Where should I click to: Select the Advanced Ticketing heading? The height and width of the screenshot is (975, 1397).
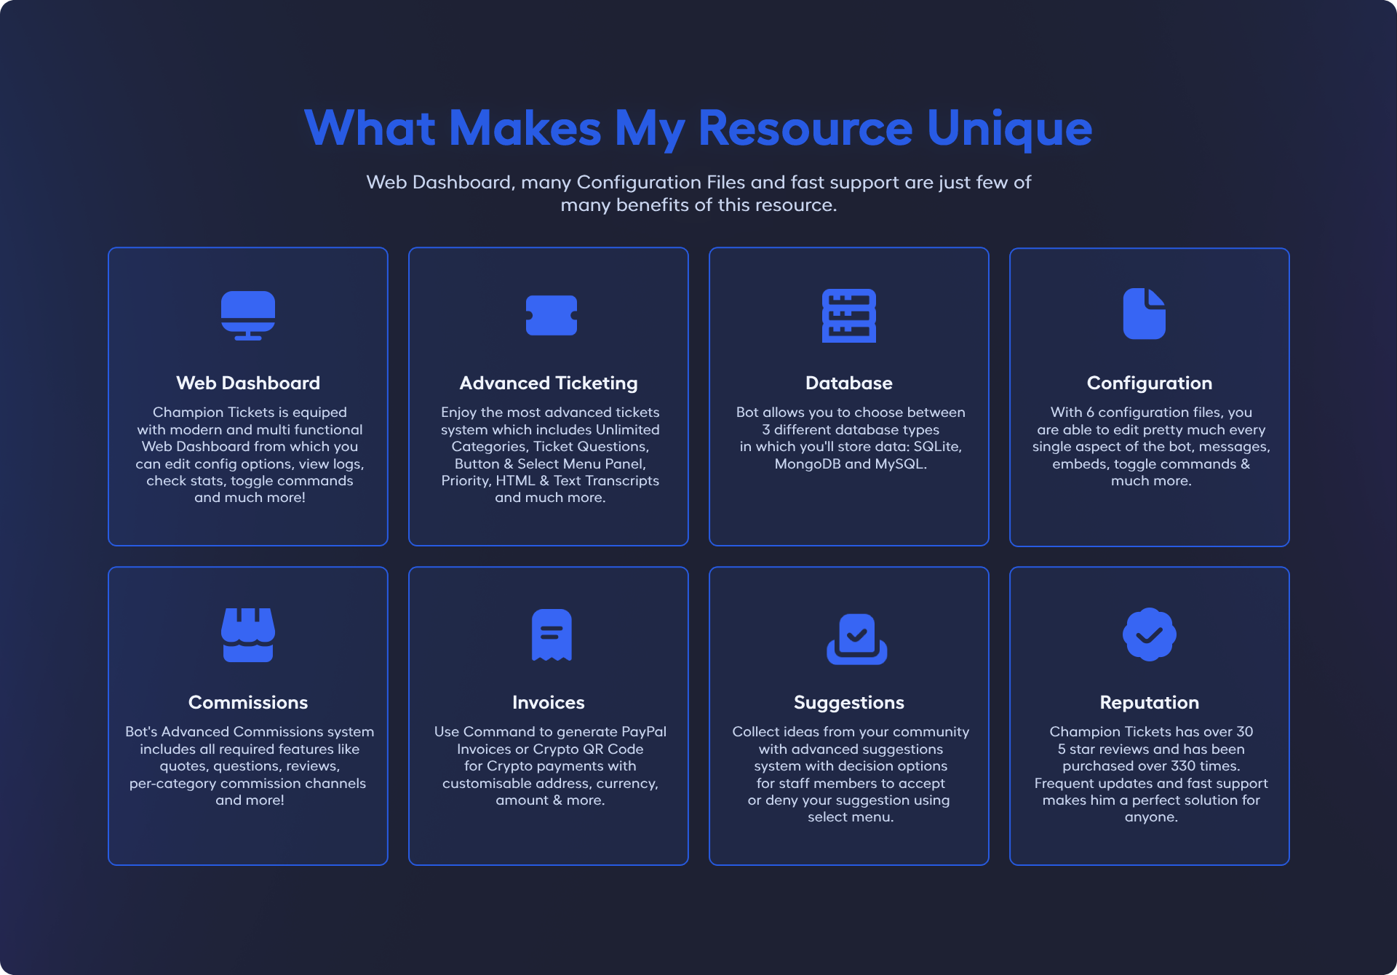(549, 383)
